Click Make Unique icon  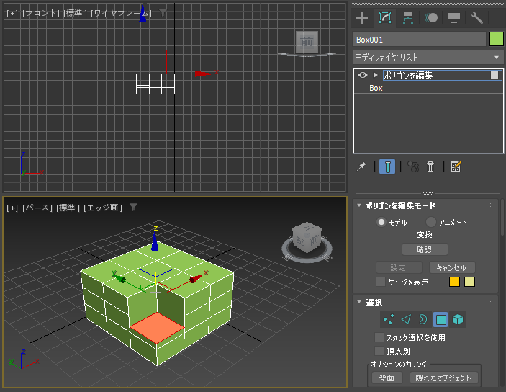(412, 166)
